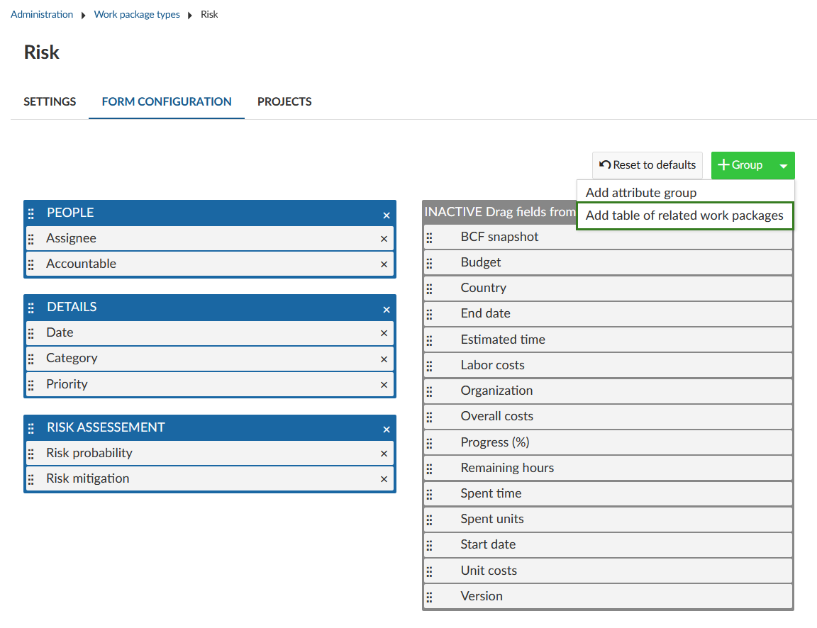Delete the DETAILS group with X icon
The width and height of the screenshot is (817, 628).
coord(387,310)
